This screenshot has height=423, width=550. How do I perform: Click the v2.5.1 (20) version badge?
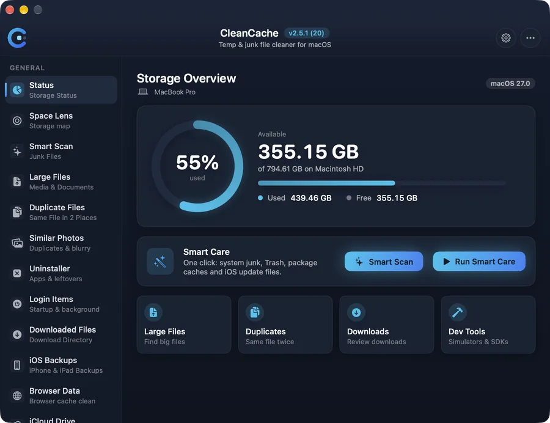point(306,33)
